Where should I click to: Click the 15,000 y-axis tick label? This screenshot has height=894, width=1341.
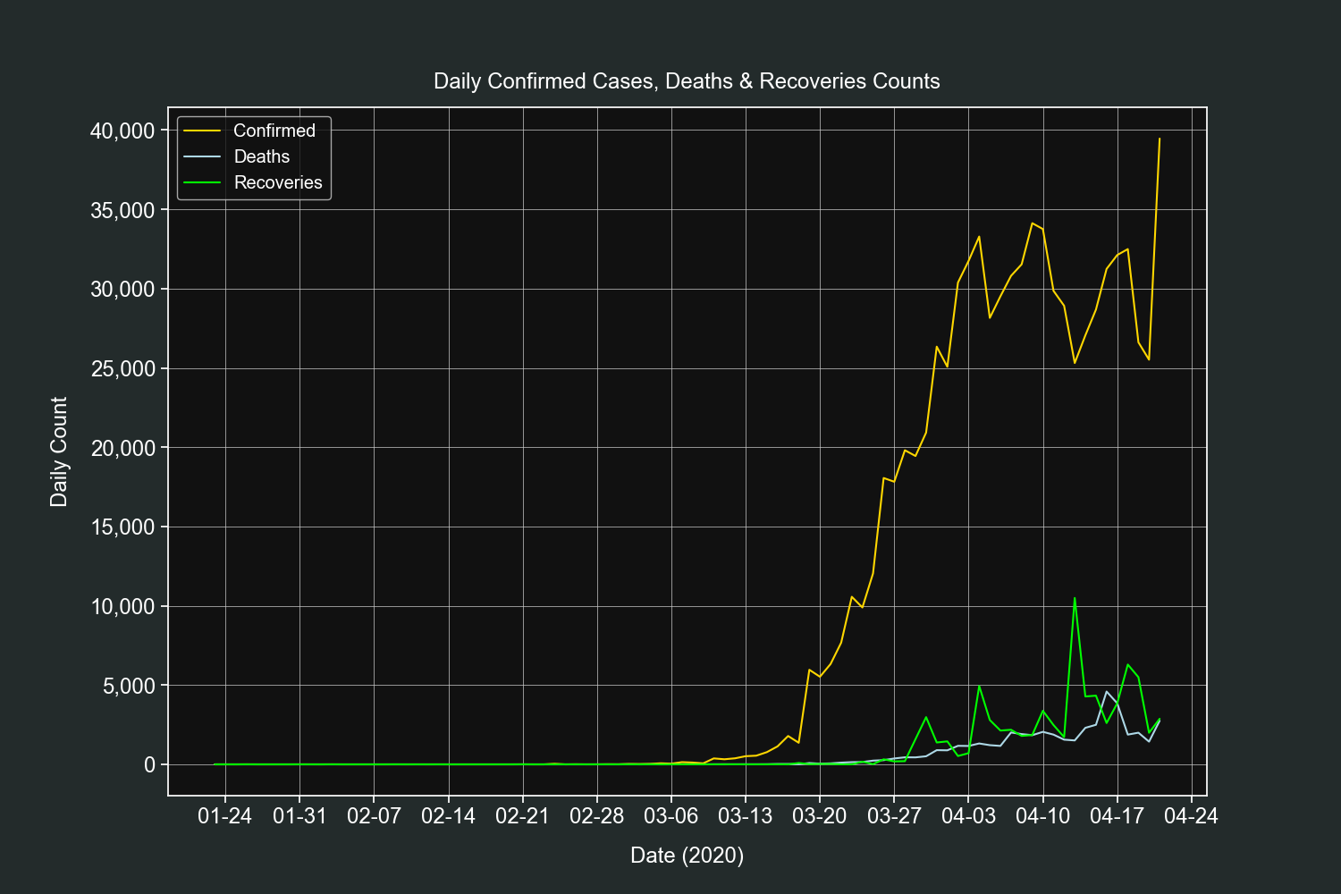click(122, 527)
